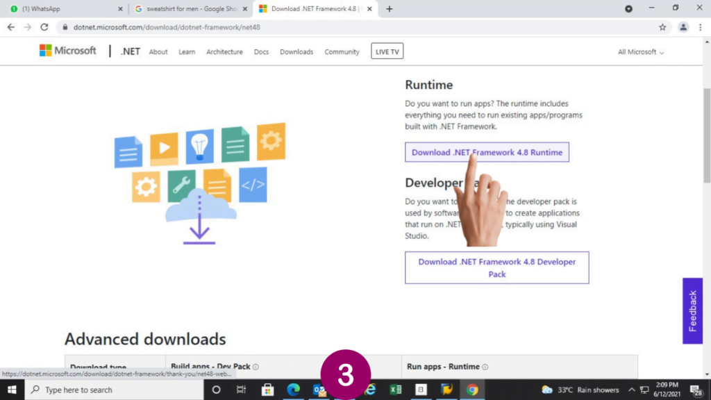Reload the current page
Image resolution: width=711 pixels, height=400 pixels.
pos(44,27)
